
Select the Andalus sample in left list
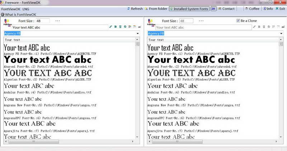[29, 86]
